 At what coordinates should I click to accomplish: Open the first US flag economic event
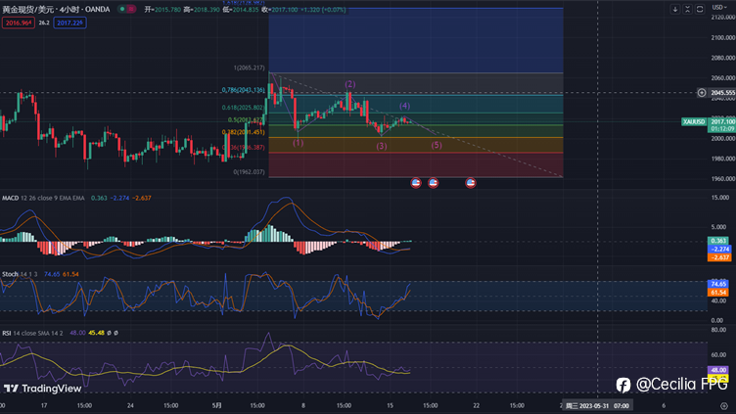point(415,183)
